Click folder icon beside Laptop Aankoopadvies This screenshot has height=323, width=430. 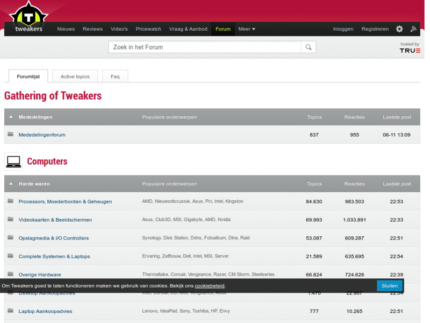click(10, 311)
